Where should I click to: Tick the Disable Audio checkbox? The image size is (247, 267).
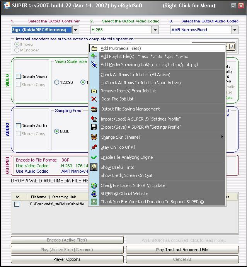(18, 126)
